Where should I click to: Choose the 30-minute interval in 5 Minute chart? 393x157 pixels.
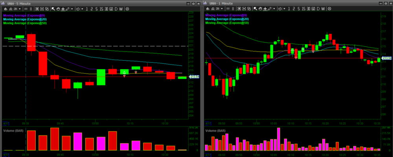(x=105, y=9)
